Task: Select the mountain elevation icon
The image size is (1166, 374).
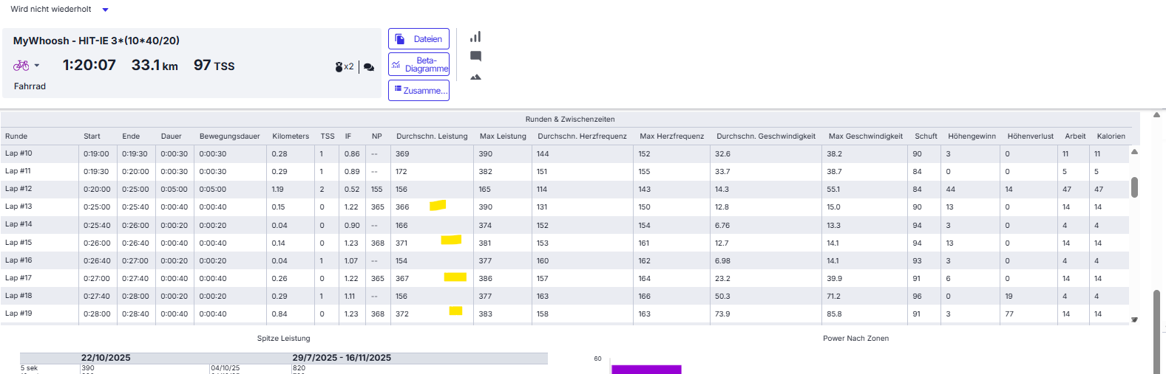Action: (475, 77)
